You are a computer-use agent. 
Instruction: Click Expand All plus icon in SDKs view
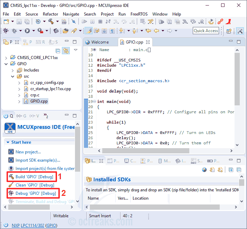click(231, 170)
